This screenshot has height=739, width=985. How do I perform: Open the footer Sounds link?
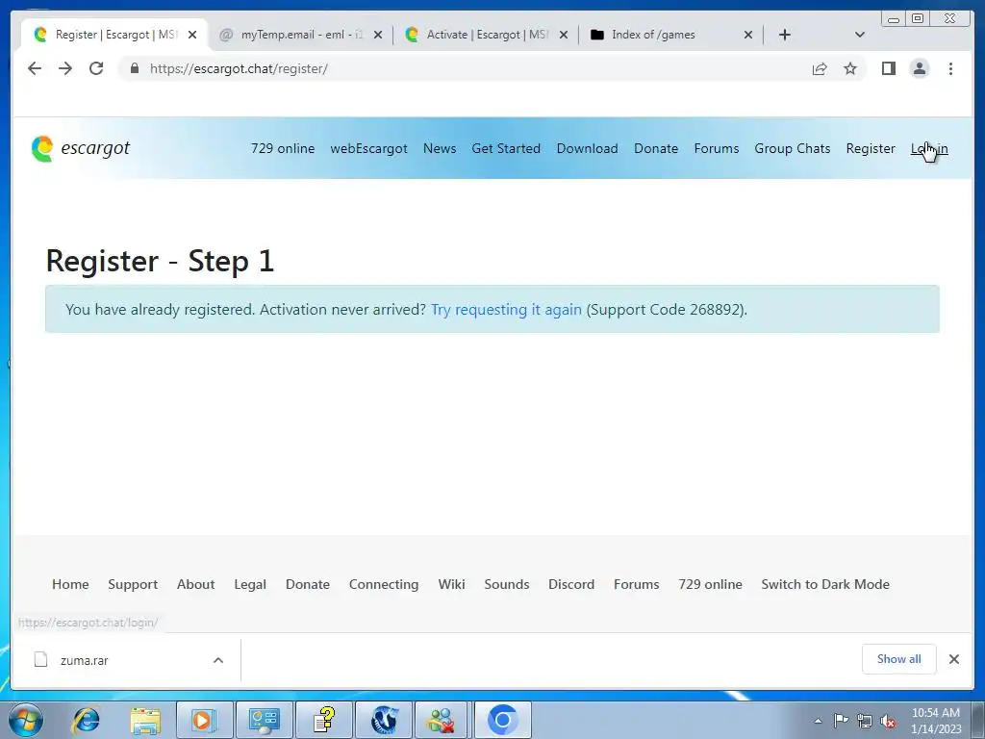(x=507, y=584)
